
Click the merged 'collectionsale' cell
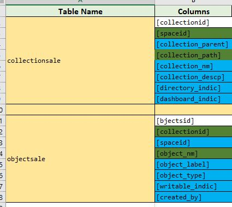80,61
